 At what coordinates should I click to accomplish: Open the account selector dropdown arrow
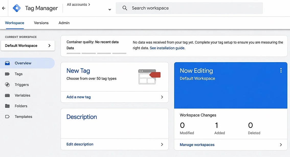tap(110, 10)
